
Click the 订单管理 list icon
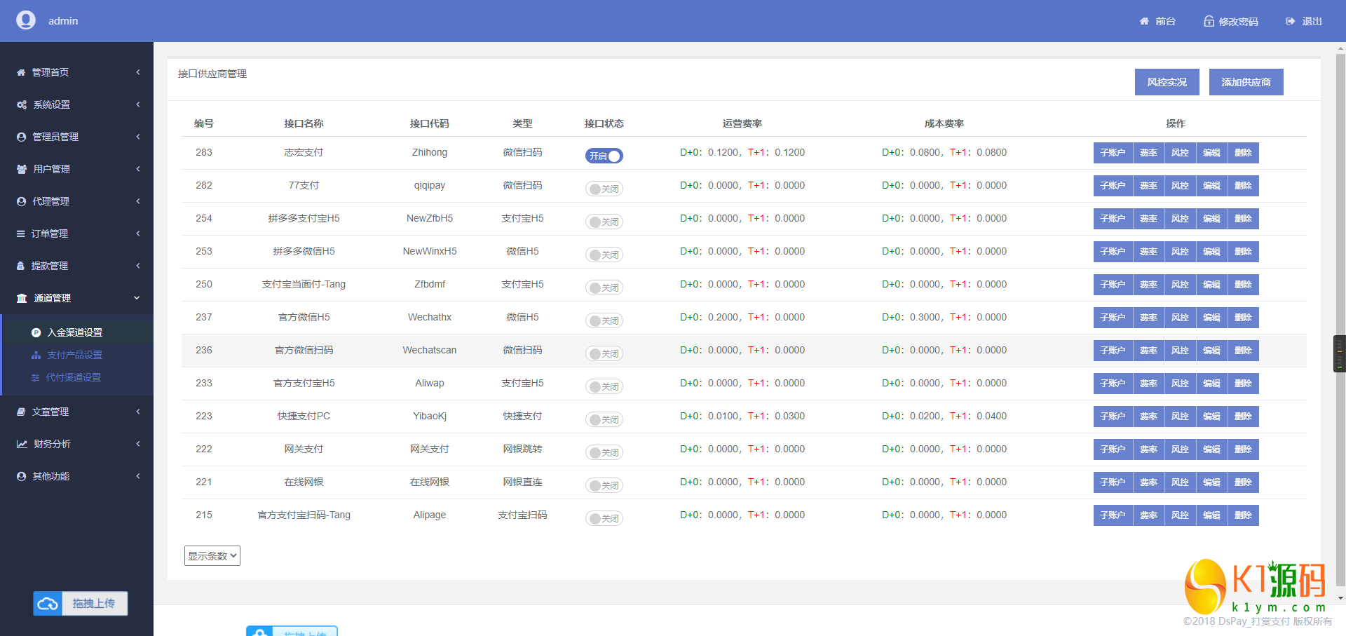pyautogui.click(x=21, y=234)
